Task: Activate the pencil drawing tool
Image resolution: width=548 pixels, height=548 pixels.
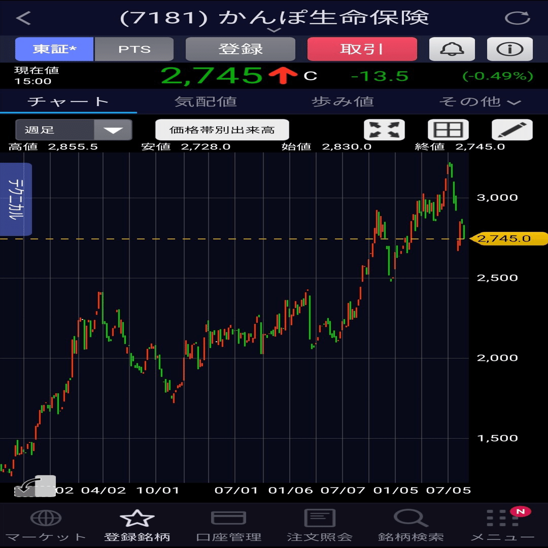Action: coord(512,130)
